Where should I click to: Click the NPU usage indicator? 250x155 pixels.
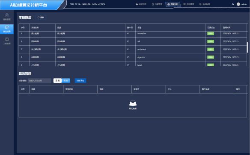(x=86, y=4)
